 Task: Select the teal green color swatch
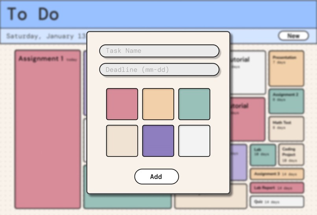(x=194, y=104)
